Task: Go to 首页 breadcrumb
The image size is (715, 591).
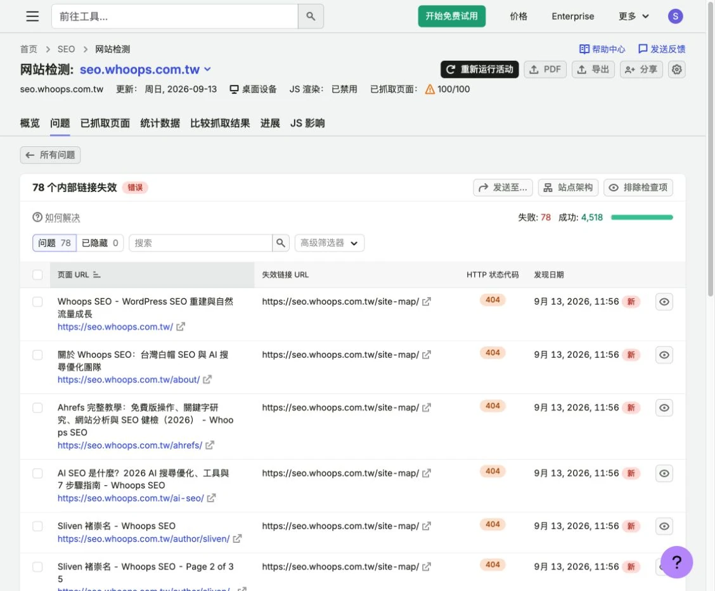Action: pos(29,49)
